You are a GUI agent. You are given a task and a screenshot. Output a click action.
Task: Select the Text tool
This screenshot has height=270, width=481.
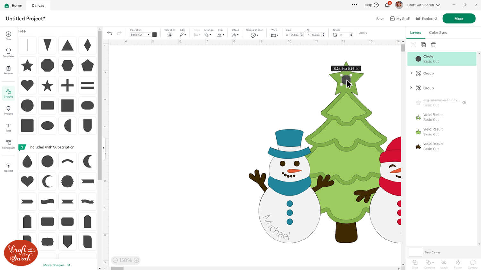tap(8, 127)
